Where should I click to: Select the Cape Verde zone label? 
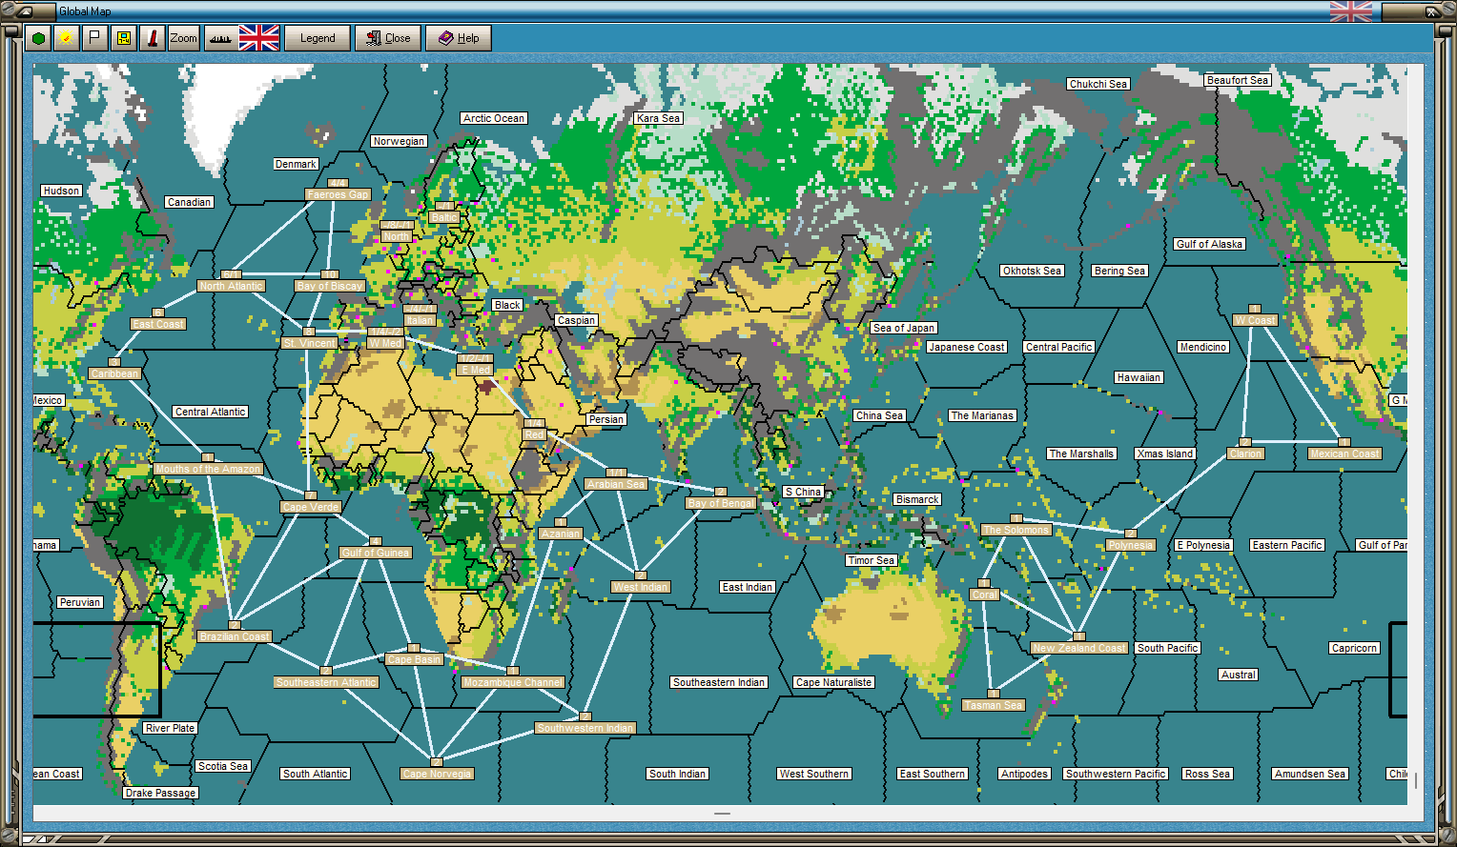311,507
